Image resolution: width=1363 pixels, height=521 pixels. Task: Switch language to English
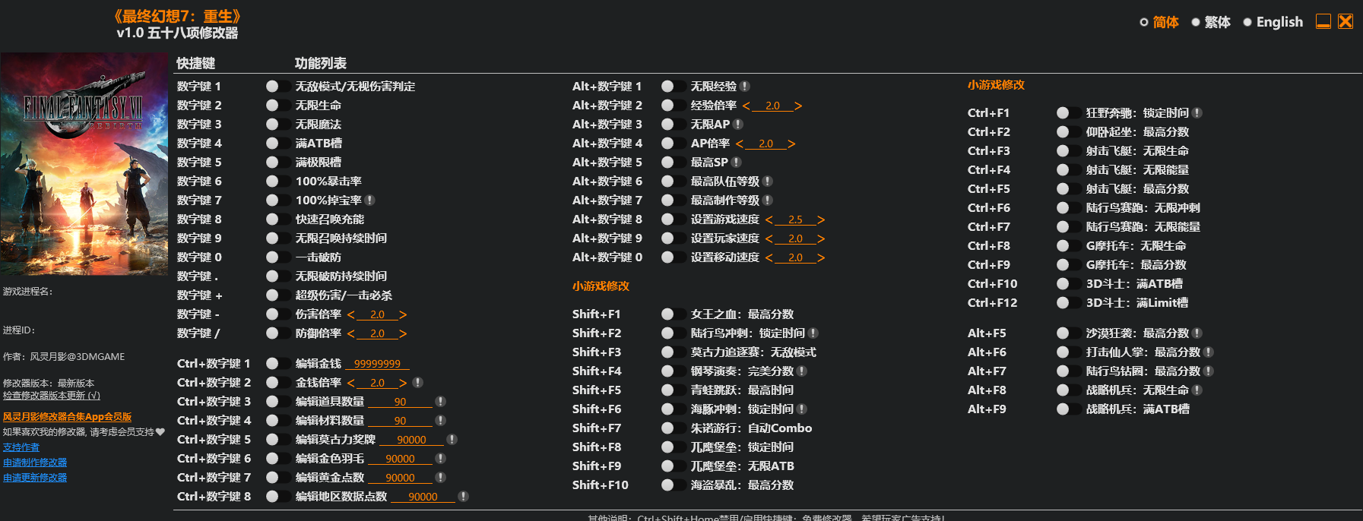(x=1273, y=22)
